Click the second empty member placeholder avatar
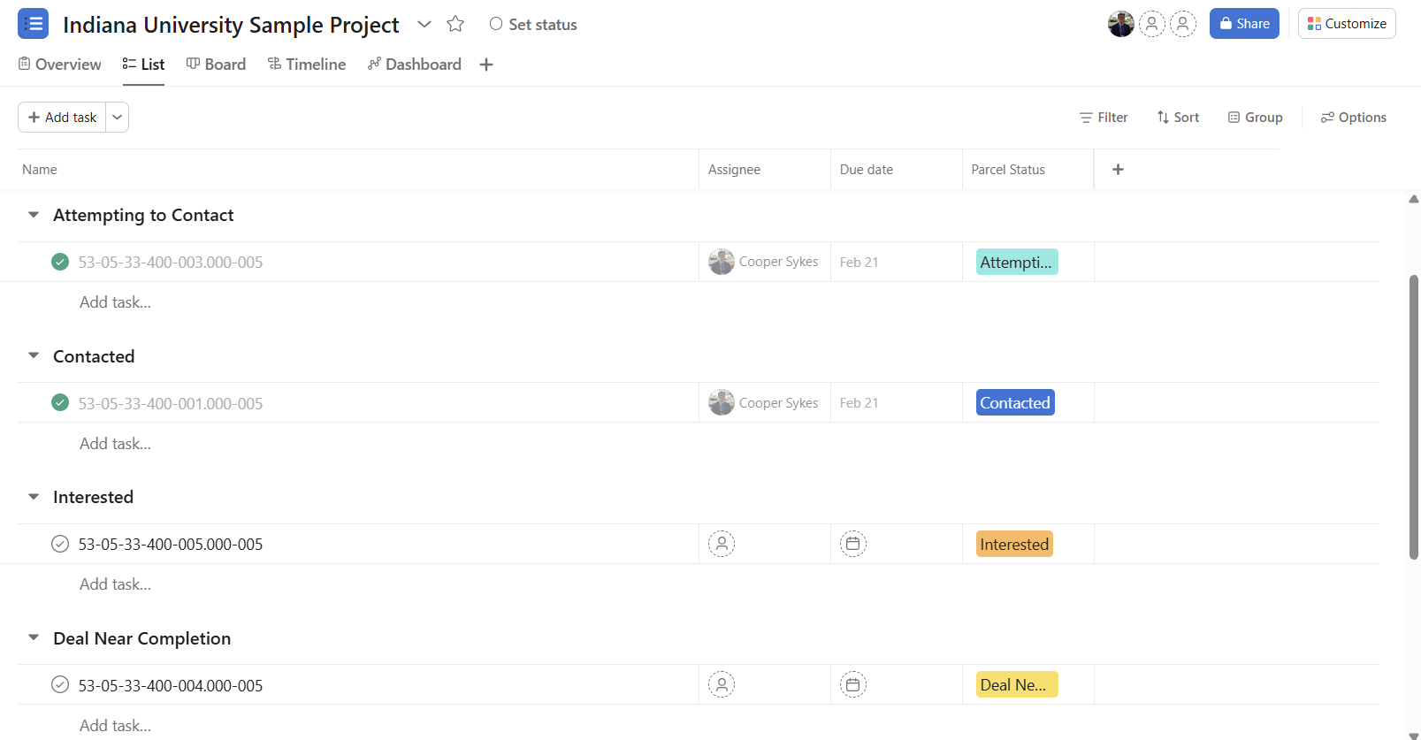 tap(1183, 24)
